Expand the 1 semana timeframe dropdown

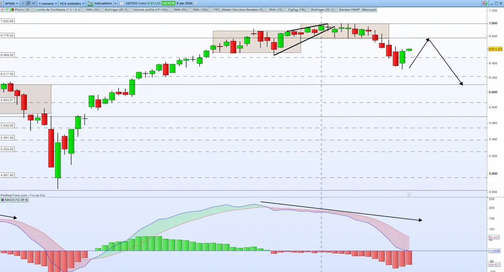pos(47,3)
